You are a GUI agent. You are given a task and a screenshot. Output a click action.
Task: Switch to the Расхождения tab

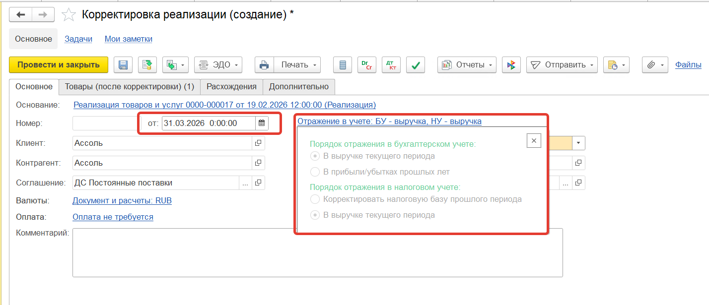click(232, 87)
